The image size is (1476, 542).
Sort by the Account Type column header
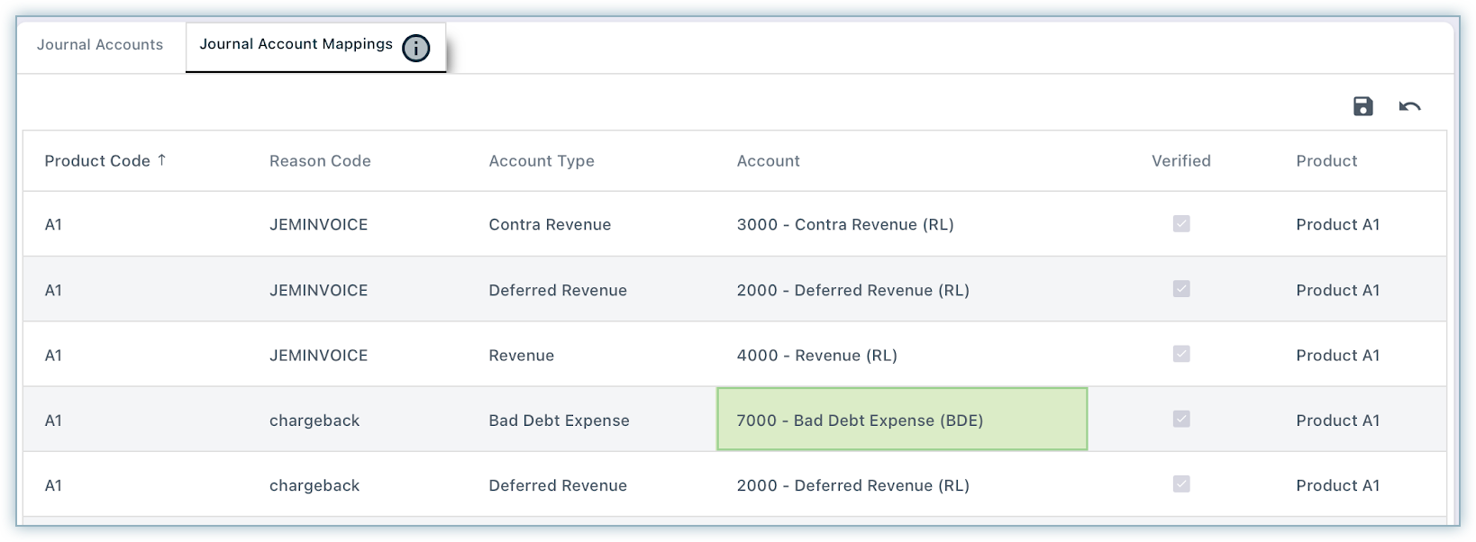click(541, 161)
